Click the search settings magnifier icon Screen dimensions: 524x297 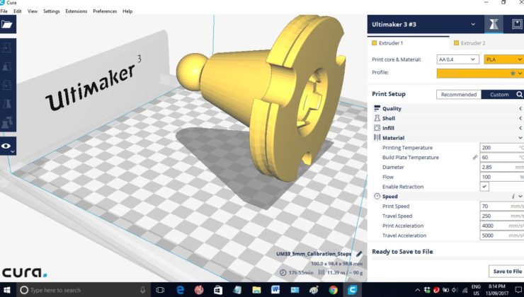pyautogui.click(x=519, y=95)
